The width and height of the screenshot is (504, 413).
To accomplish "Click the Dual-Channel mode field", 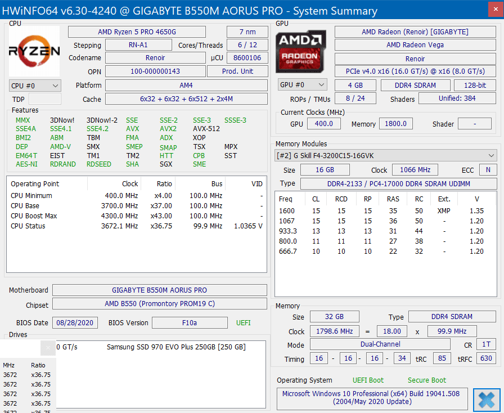I will (380, 344).
